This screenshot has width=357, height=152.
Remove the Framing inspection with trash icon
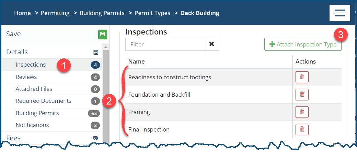click(302, 112)
